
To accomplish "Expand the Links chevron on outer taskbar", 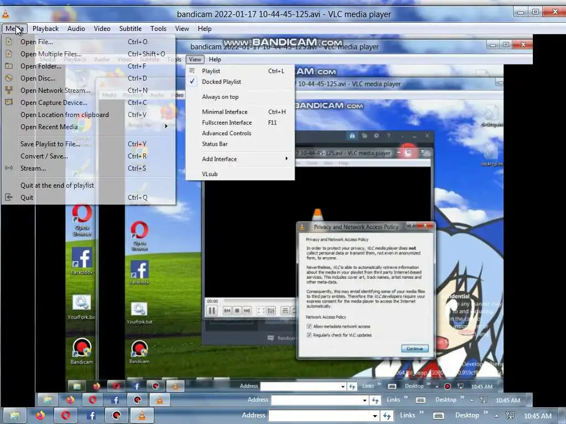I will tap(421, 412).
